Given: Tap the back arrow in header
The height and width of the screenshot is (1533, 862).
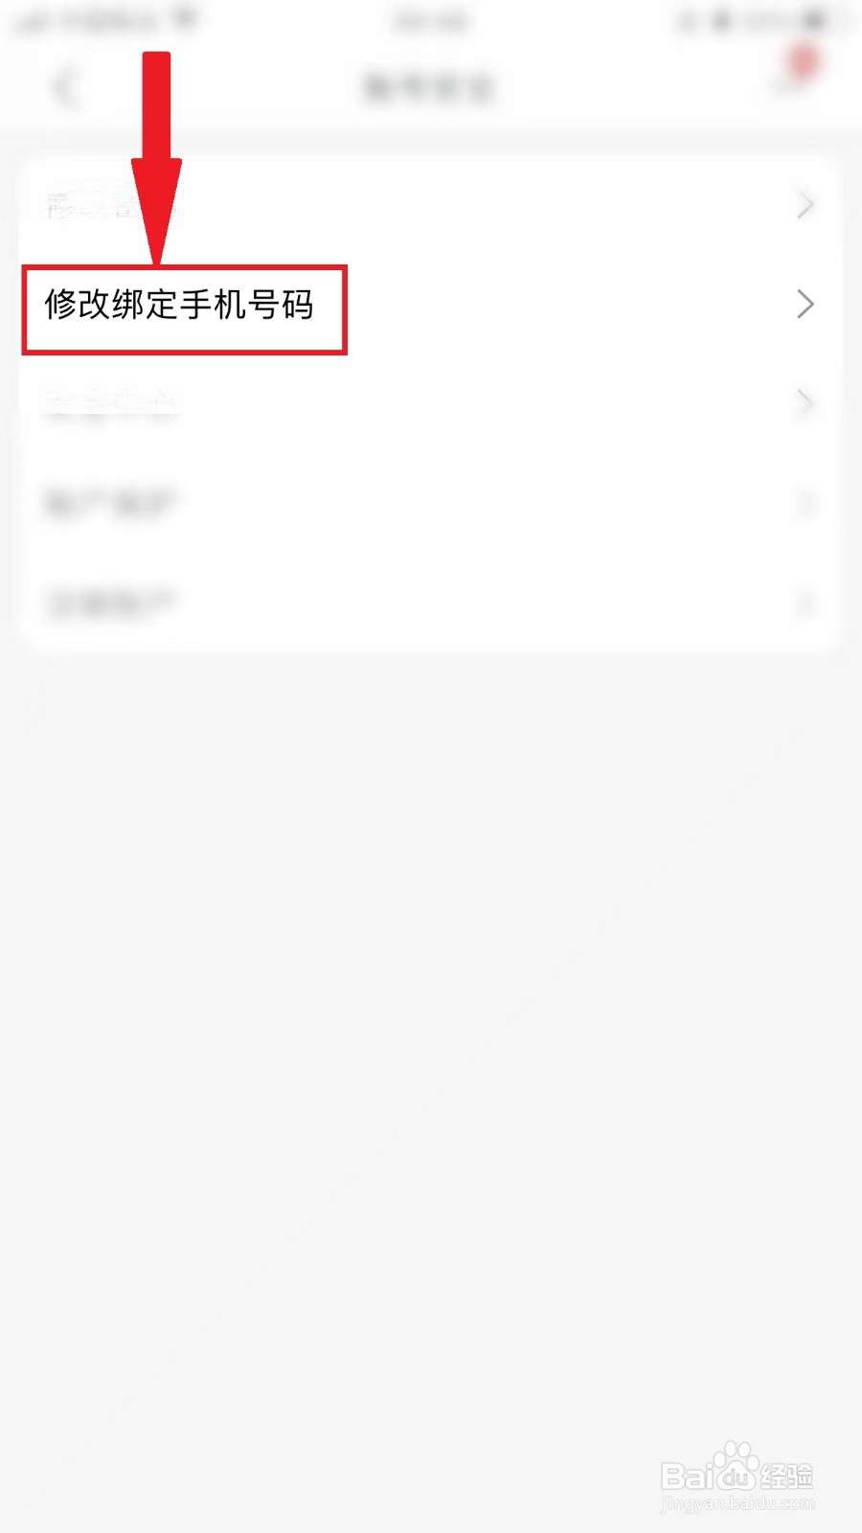Looking at the screenshot, I should 64,88.
